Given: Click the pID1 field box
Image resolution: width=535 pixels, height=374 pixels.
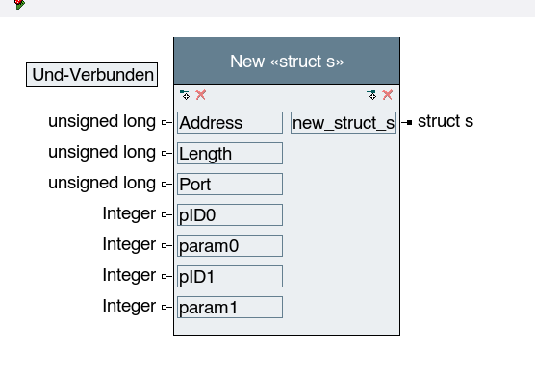Looking at the screenshot, I should coord(230,276).
